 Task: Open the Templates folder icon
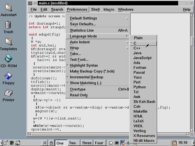point(8,42)
